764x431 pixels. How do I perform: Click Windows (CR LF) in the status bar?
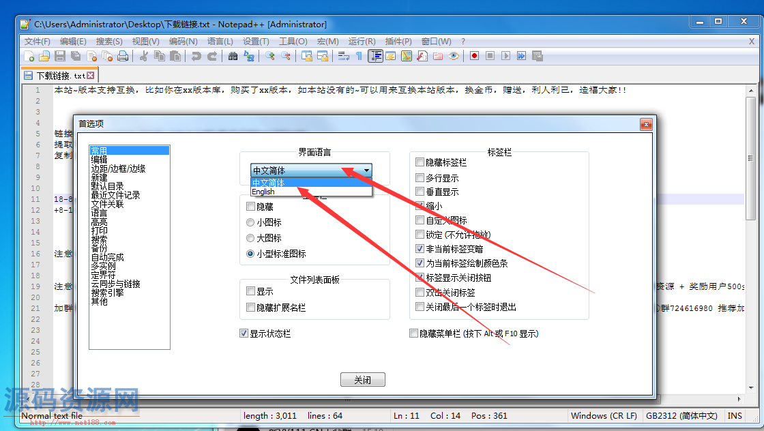(x=604, y=416)
